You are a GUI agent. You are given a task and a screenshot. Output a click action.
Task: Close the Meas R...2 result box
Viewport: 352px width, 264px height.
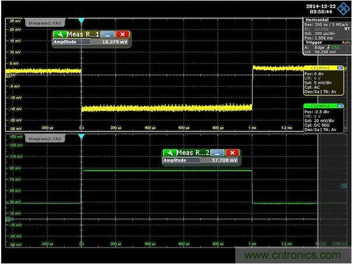[x=232, y=152]
